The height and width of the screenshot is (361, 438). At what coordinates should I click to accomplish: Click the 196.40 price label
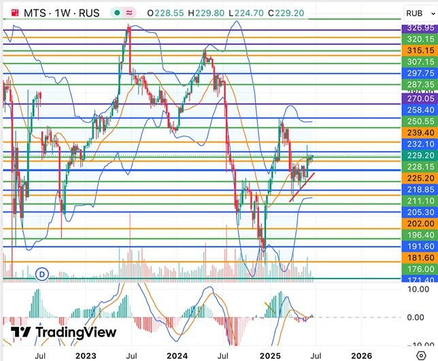tap(420, 235)
